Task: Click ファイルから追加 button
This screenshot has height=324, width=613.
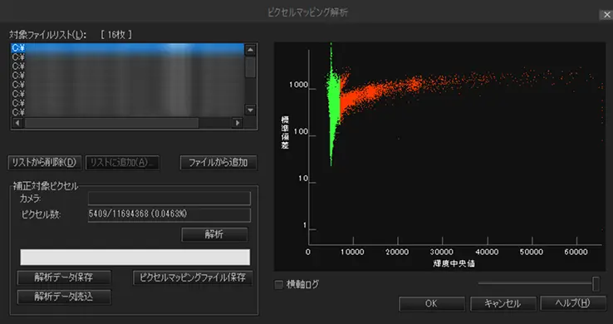Action: (x=218, y=163)
